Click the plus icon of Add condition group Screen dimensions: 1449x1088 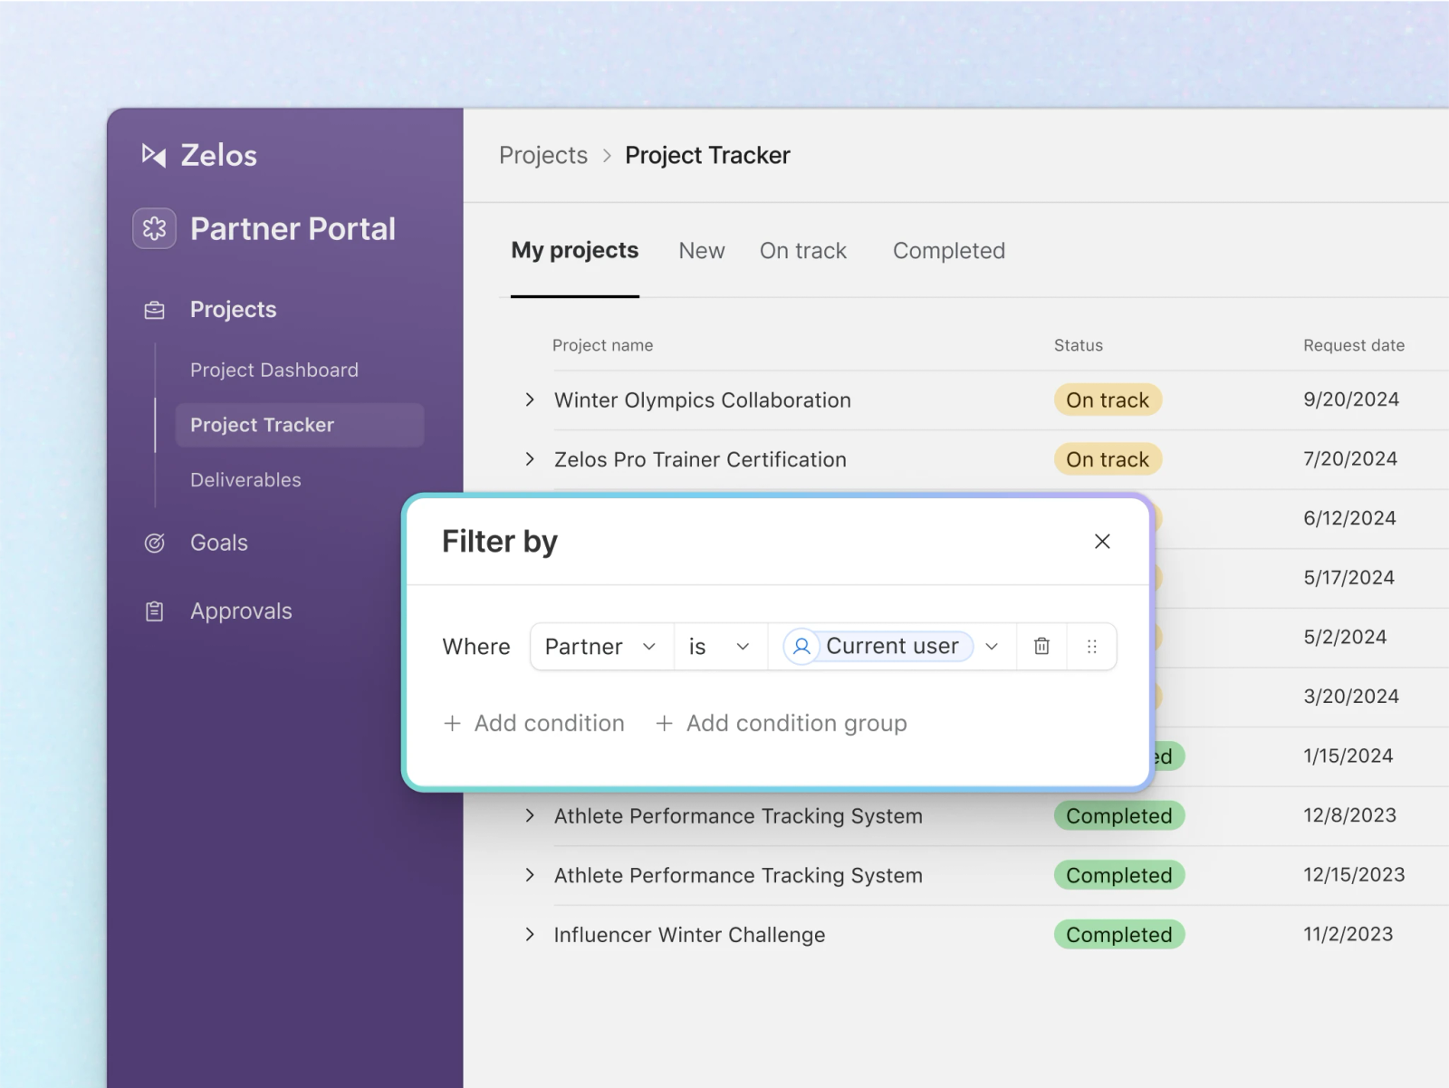click(x=664, y=723)
